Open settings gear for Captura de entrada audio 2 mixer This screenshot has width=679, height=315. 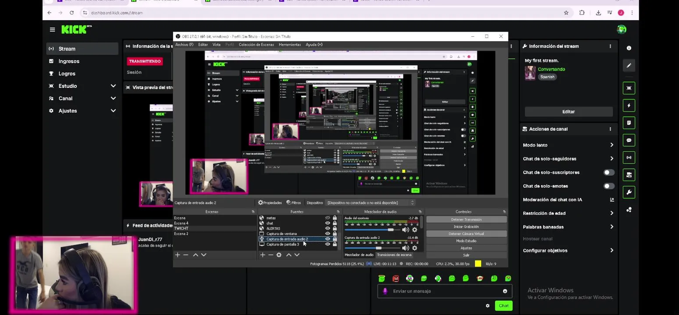[415, 248]
